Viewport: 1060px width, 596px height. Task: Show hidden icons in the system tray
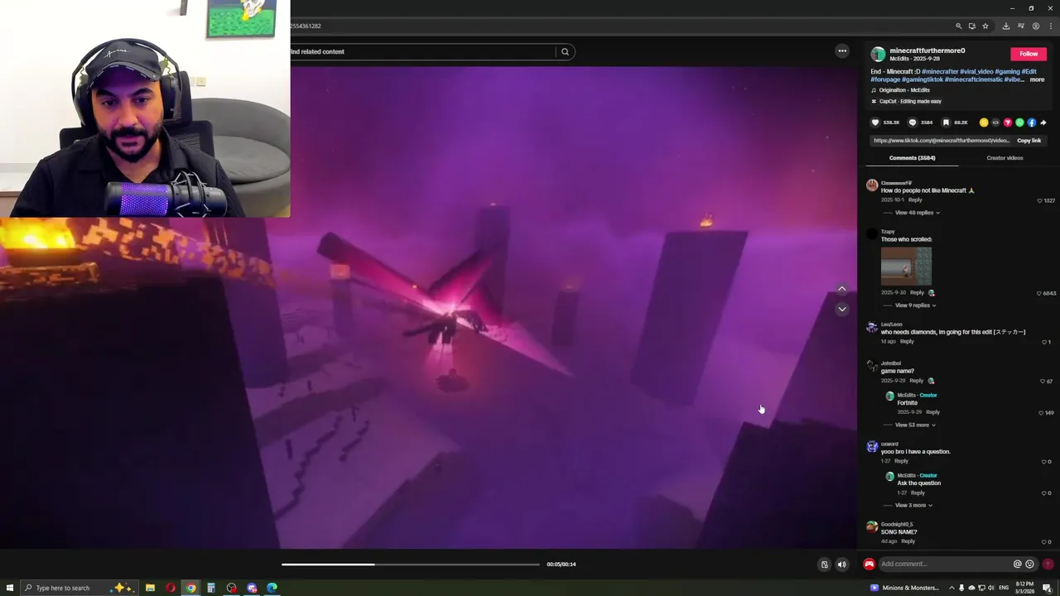(951, 588)
